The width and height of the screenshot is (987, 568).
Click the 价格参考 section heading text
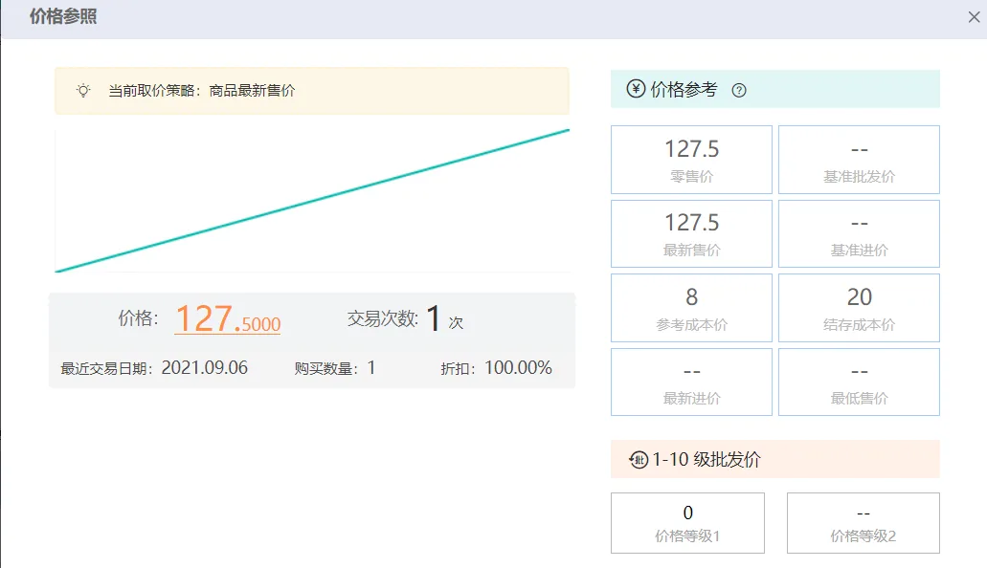(684, 89)
